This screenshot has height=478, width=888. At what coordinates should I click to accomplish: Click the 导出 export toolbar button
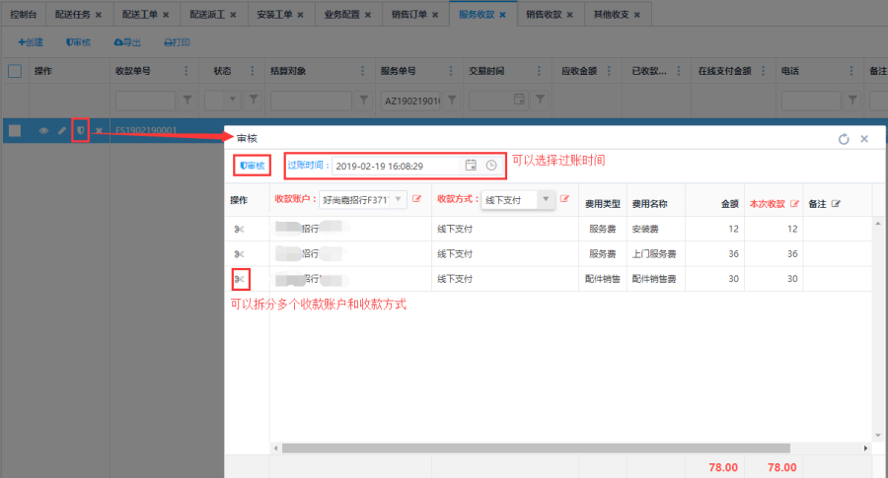click(128, 42)
